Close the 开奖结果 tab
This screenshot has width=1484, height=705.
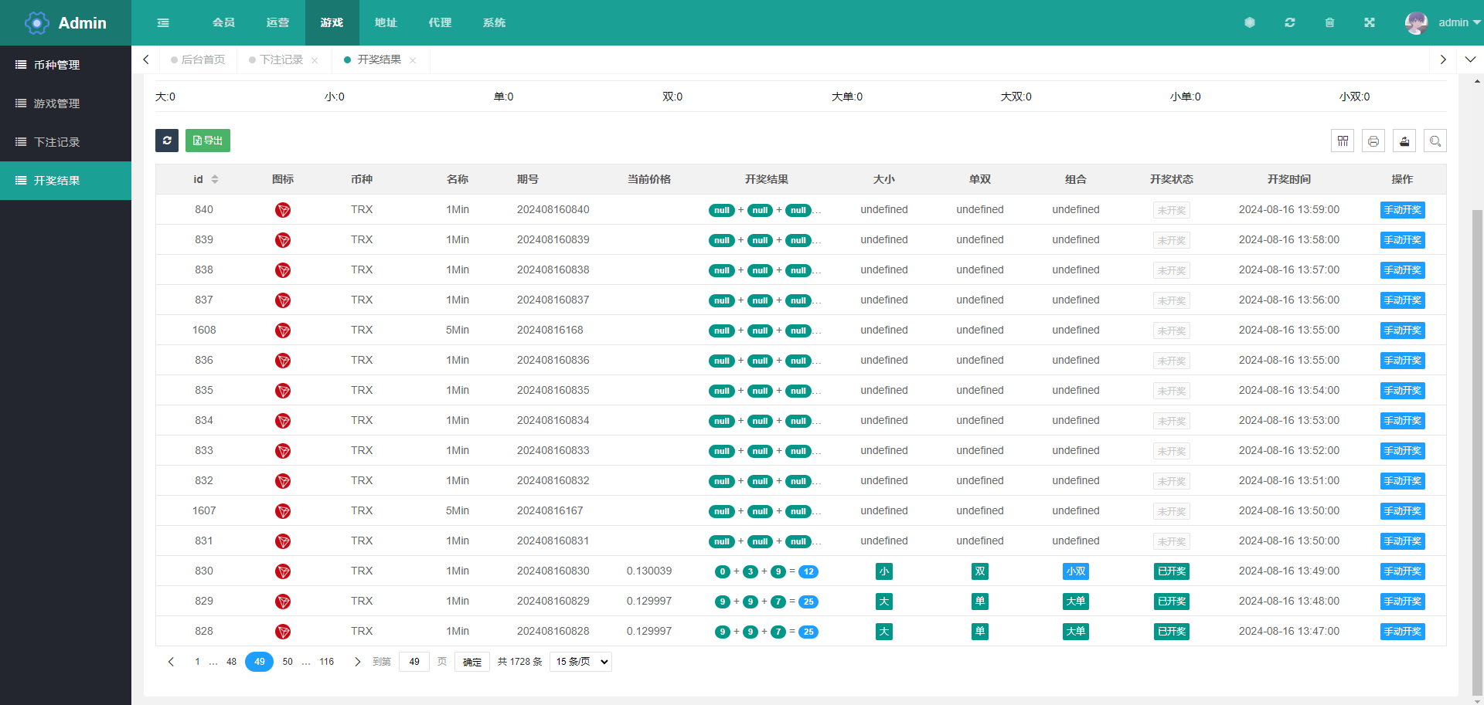413,60
